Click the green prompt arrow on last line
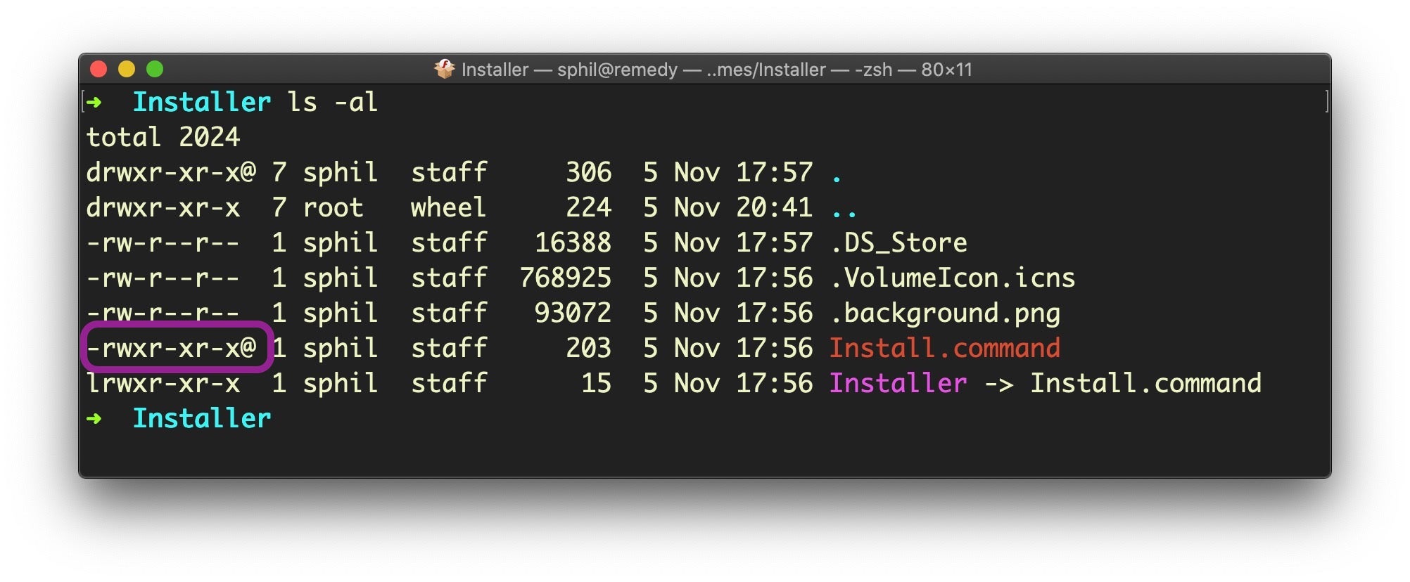The height and width of the screenshot is (582, 1410). (x=94, y=419)
